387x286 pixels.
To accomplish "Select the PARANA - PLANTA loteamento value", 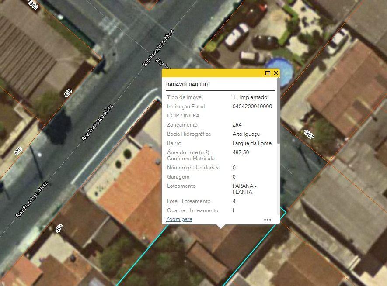I will 244,189.
